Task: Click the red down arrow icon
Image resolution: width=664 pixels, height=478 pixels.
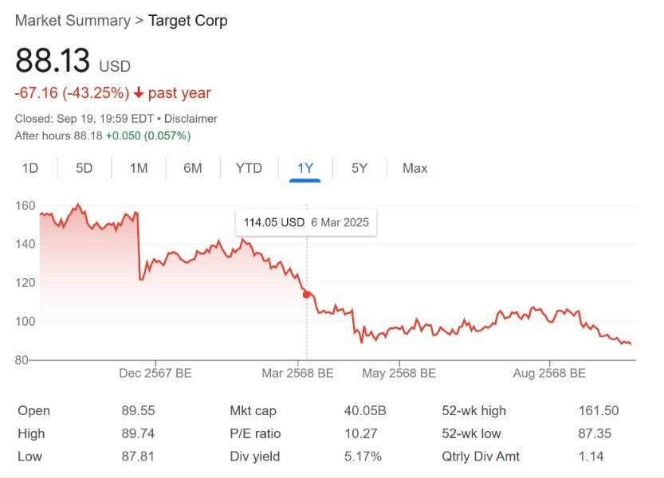Action: (x=139, y=93)
